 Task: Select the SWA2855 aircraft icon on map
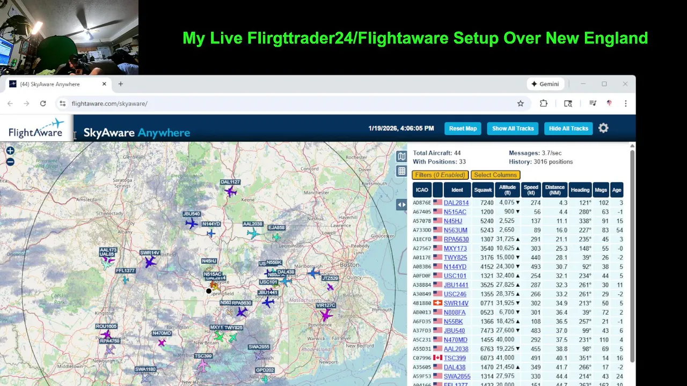tap(259, 355)
